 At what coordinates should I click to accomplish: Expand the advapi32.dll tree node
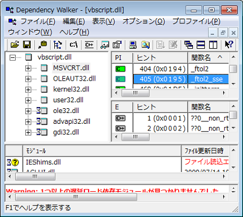[x=28, y=121]
